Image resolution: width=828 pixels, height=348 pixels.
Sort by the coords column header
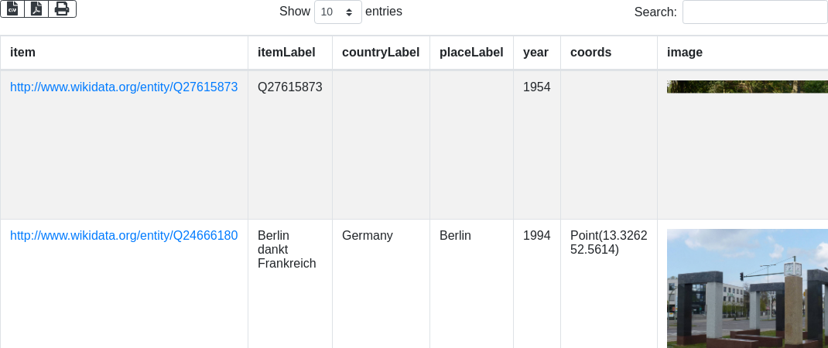click(590, 53)
